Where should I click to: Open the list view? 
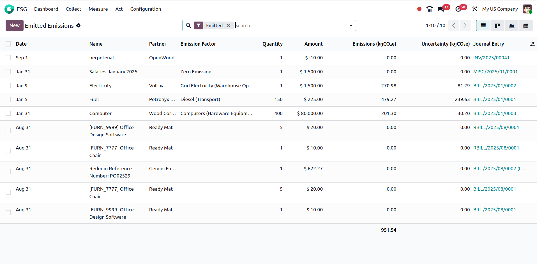coord(483,25)
